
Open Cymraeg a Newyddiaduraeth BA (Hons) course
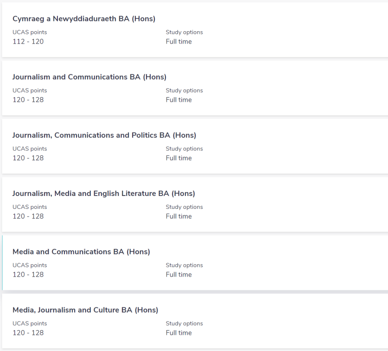84,19
